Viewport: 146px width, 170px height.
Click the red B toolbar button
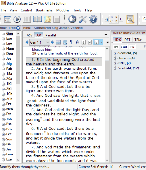(112, 17)
